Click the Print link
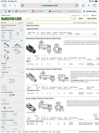The image size is (99, 133). (x=89, y=23)
